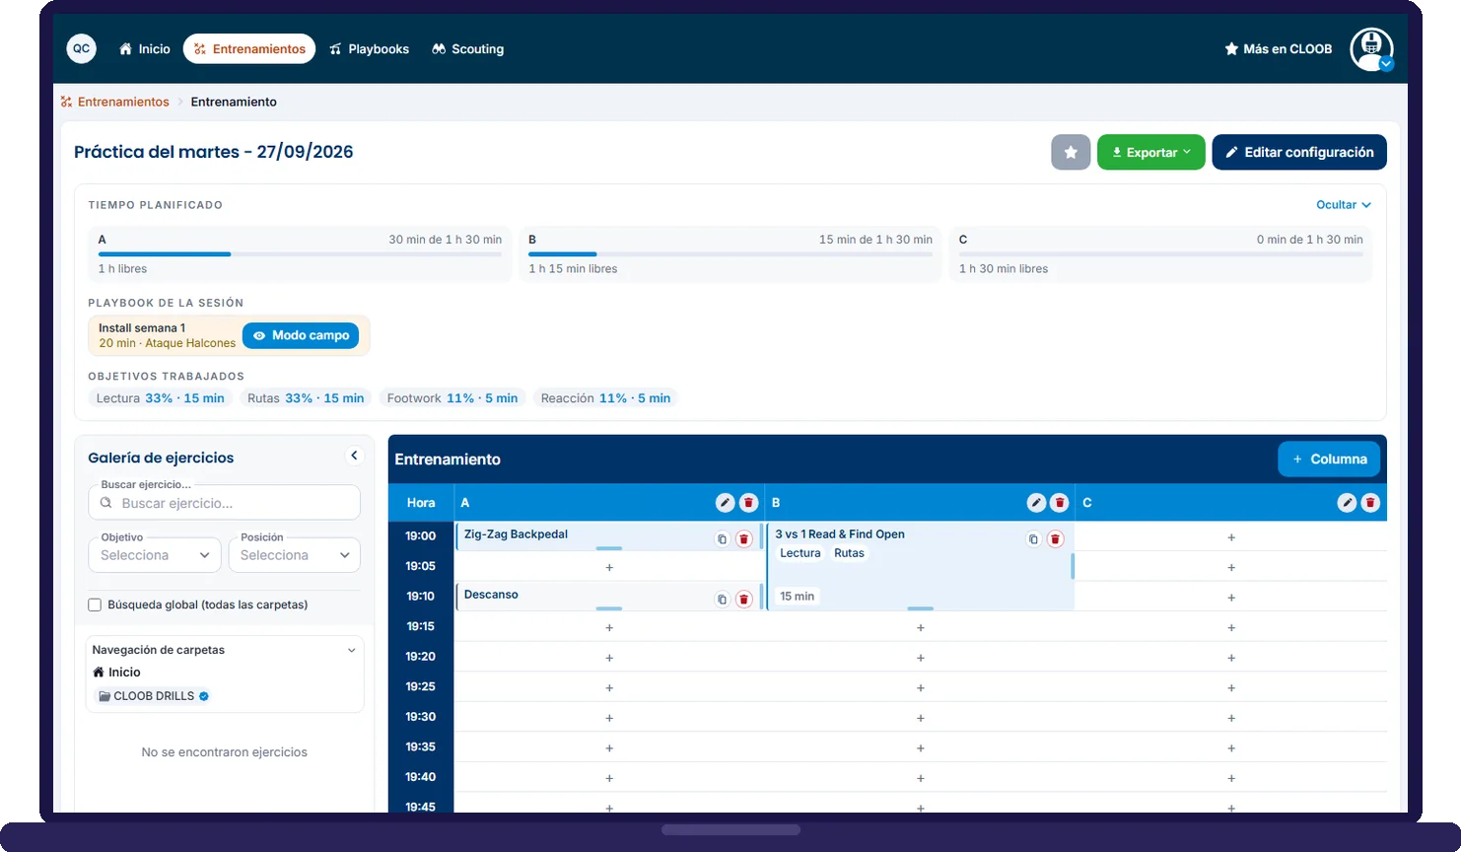Edit column C with the pencil icon

click(1347, 503)
